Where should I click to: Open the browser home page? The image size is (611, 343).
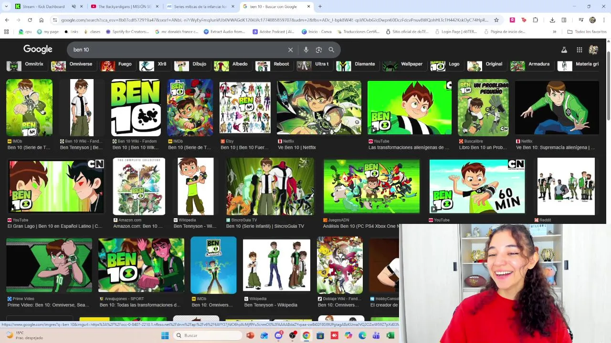(41, 20)
